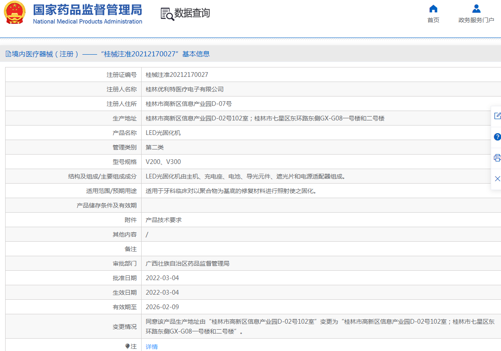The height and width of the screenshot is (351, 501).
Task: Open 政务服务门户 user icon
Action: [476, 8]
